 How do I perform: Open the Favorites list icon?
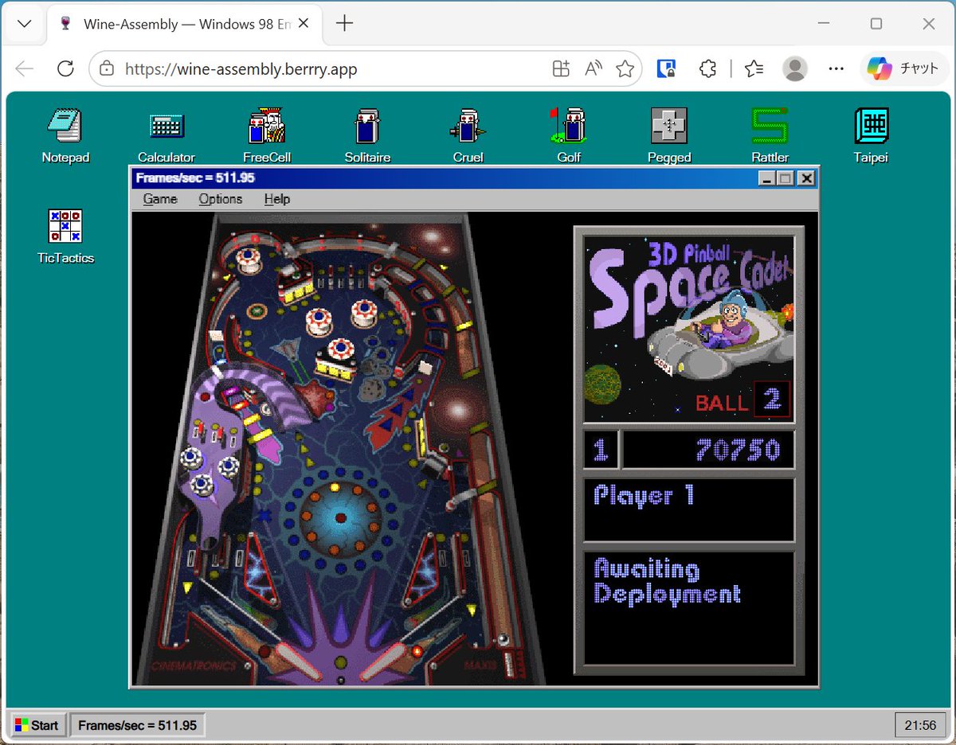pos(754,69)
